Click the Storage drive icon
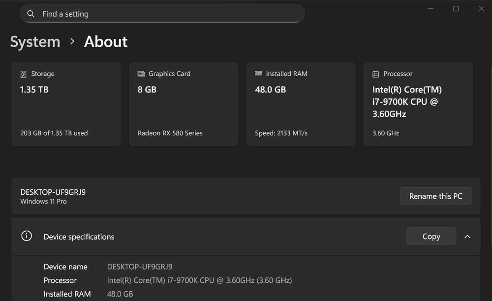 23,74
